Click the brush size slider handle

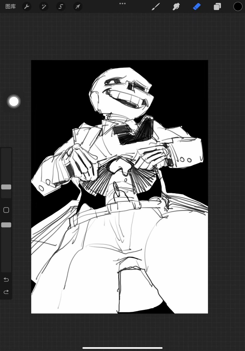tap(6, 187)
